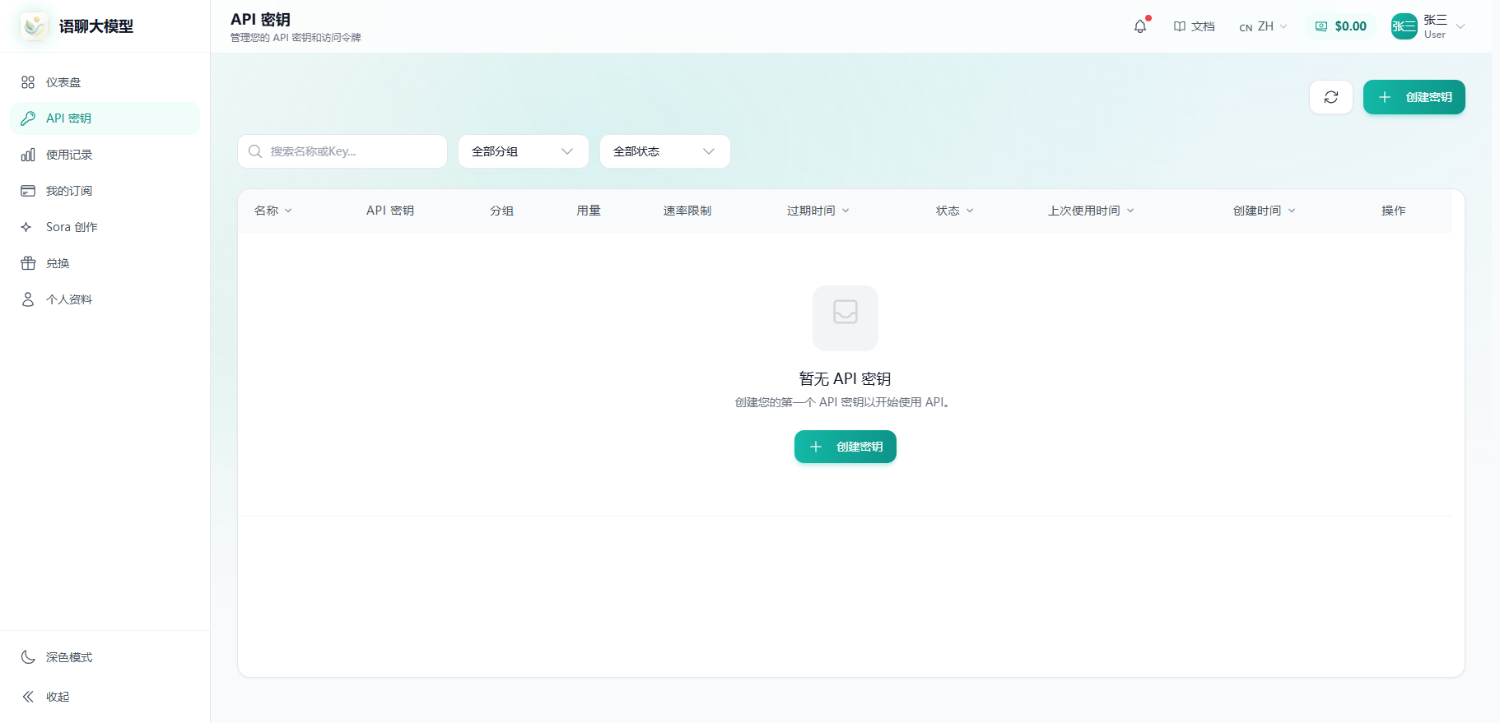Screen dimensions: 1500x723
Task: Click the 收起 double-chevron icon
Action: (28, 697)
